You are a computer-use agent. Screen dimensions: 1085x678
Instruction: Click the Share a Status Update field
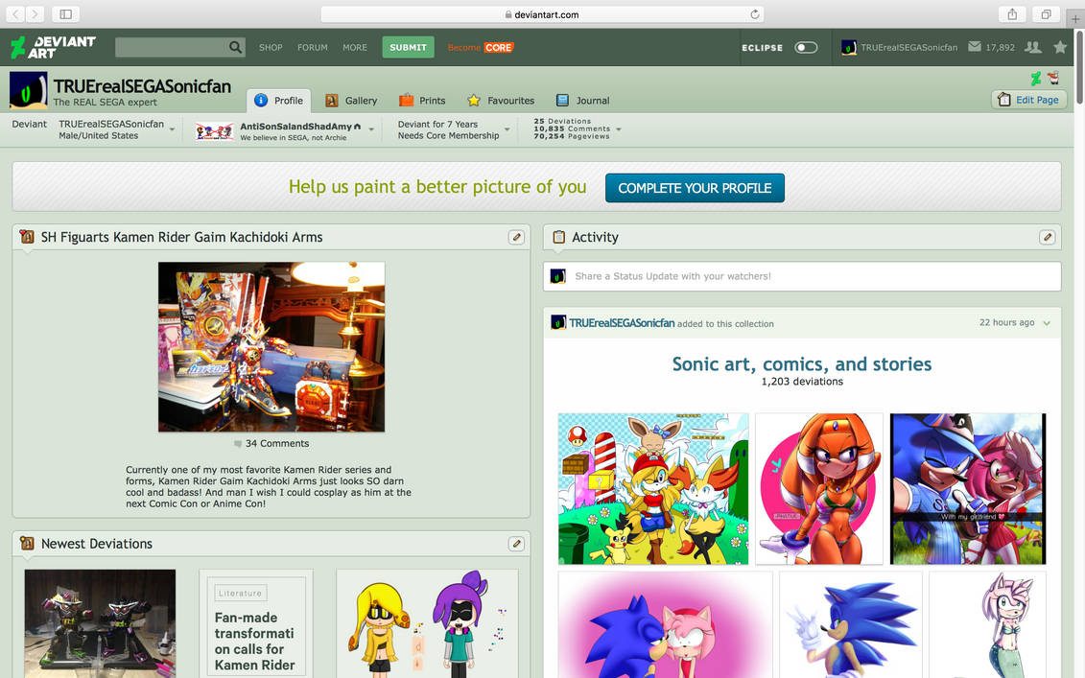[802, 276]
